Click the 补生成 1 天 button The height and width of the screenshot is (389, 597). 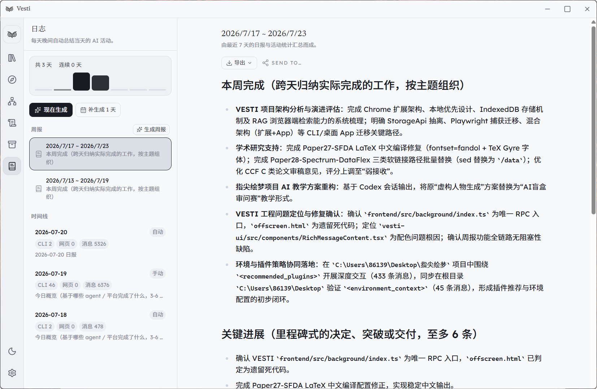pyautogui.click(x=98, y=110)
